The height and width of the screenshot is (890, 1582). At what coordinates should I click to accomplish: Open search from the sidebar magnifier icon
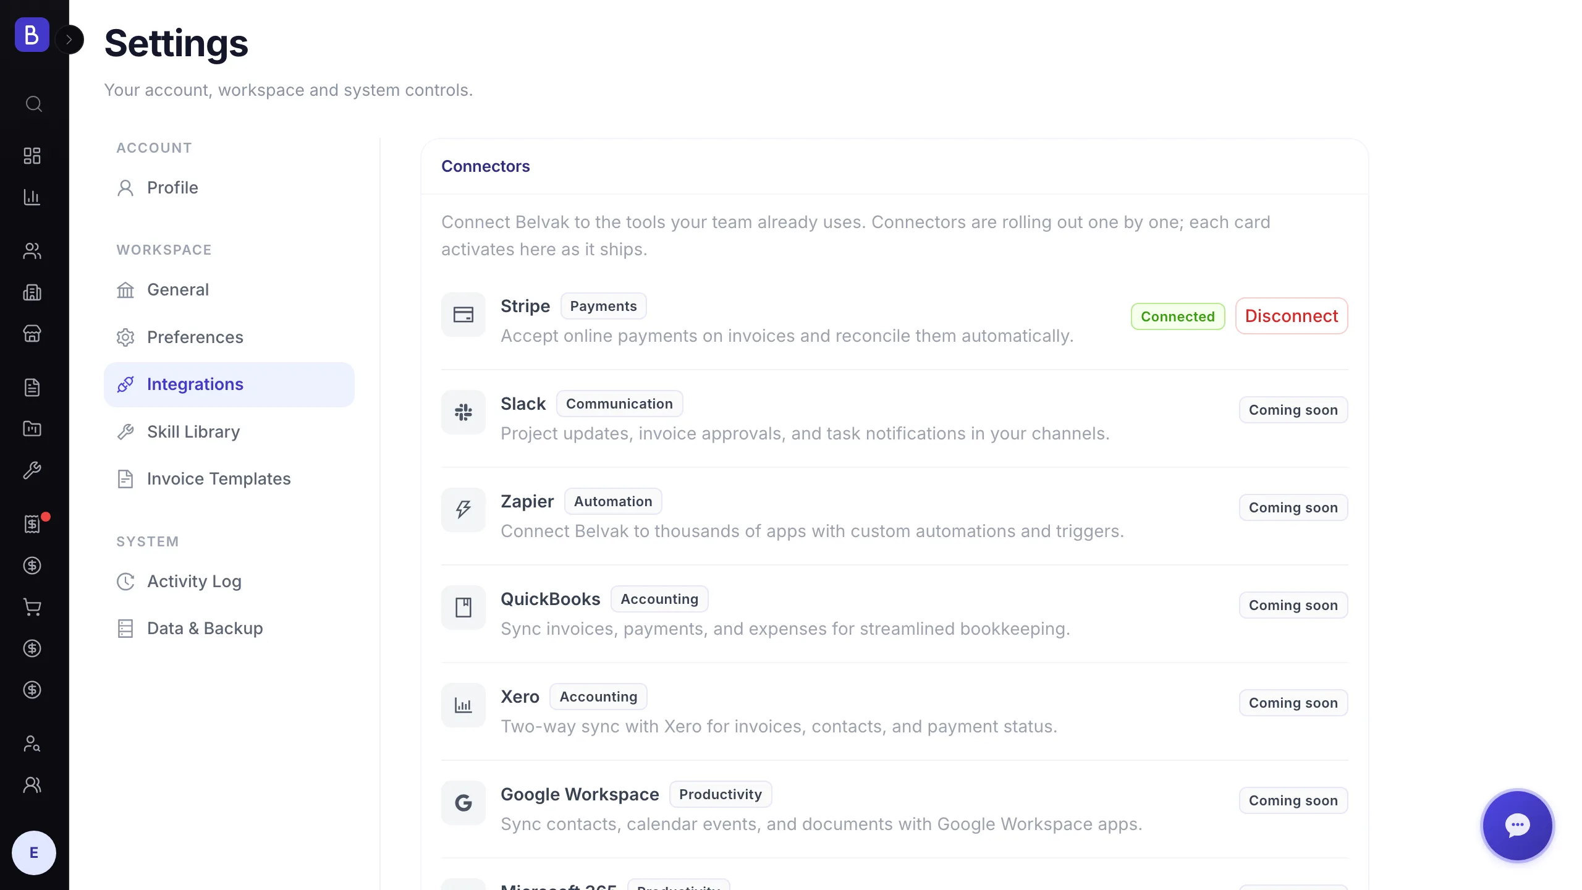click(x=33, y=103)
